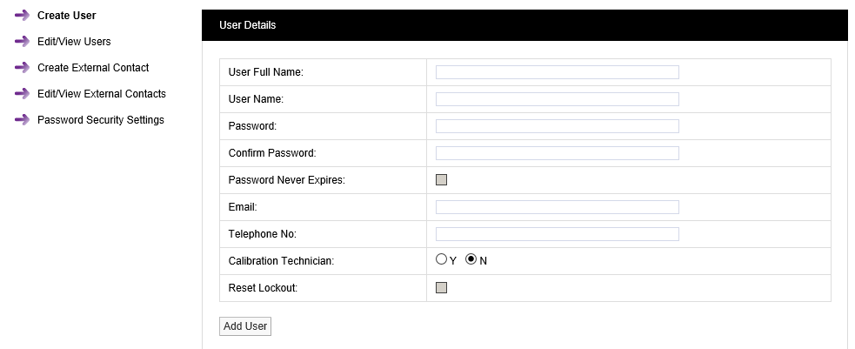Tick the Reset Lockout checkbox
Viewport: 855px width, 349px height.
441,288
